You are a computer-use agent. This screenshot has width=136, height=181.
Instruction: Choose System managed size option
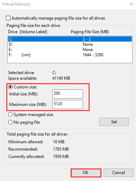click(x=10, y=115)
